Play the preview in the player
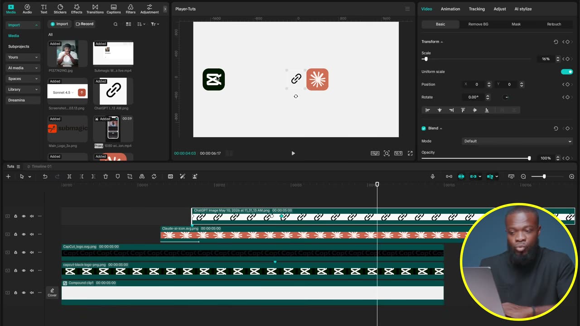The width and height of the screenshot is (580, 326). coord(293,153)
